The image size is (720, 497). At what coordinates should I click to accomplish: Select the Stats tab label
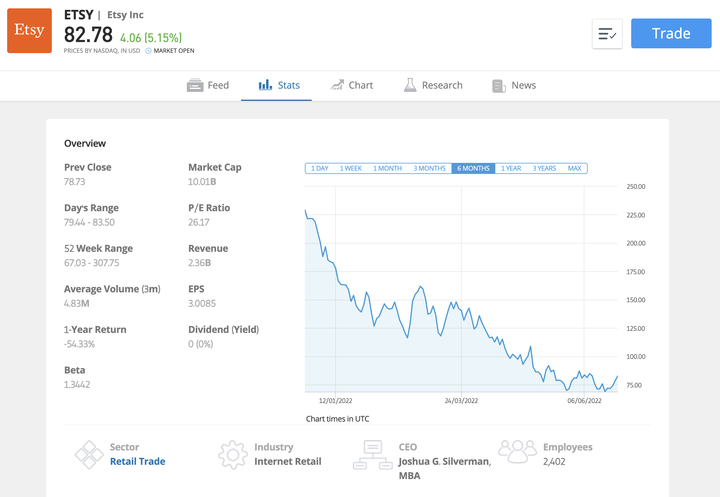coord(288,85)
